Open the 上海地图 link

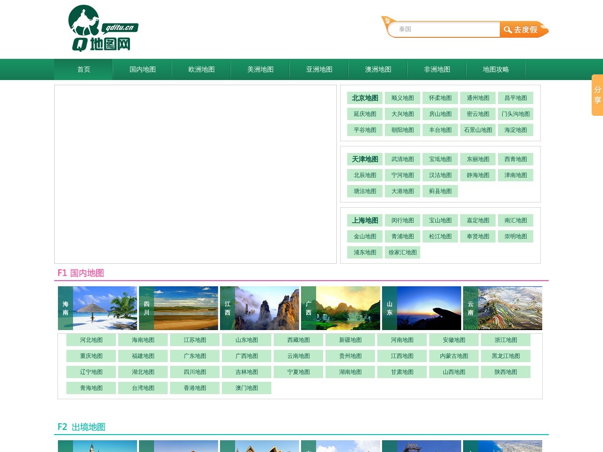tap(365, 220)
